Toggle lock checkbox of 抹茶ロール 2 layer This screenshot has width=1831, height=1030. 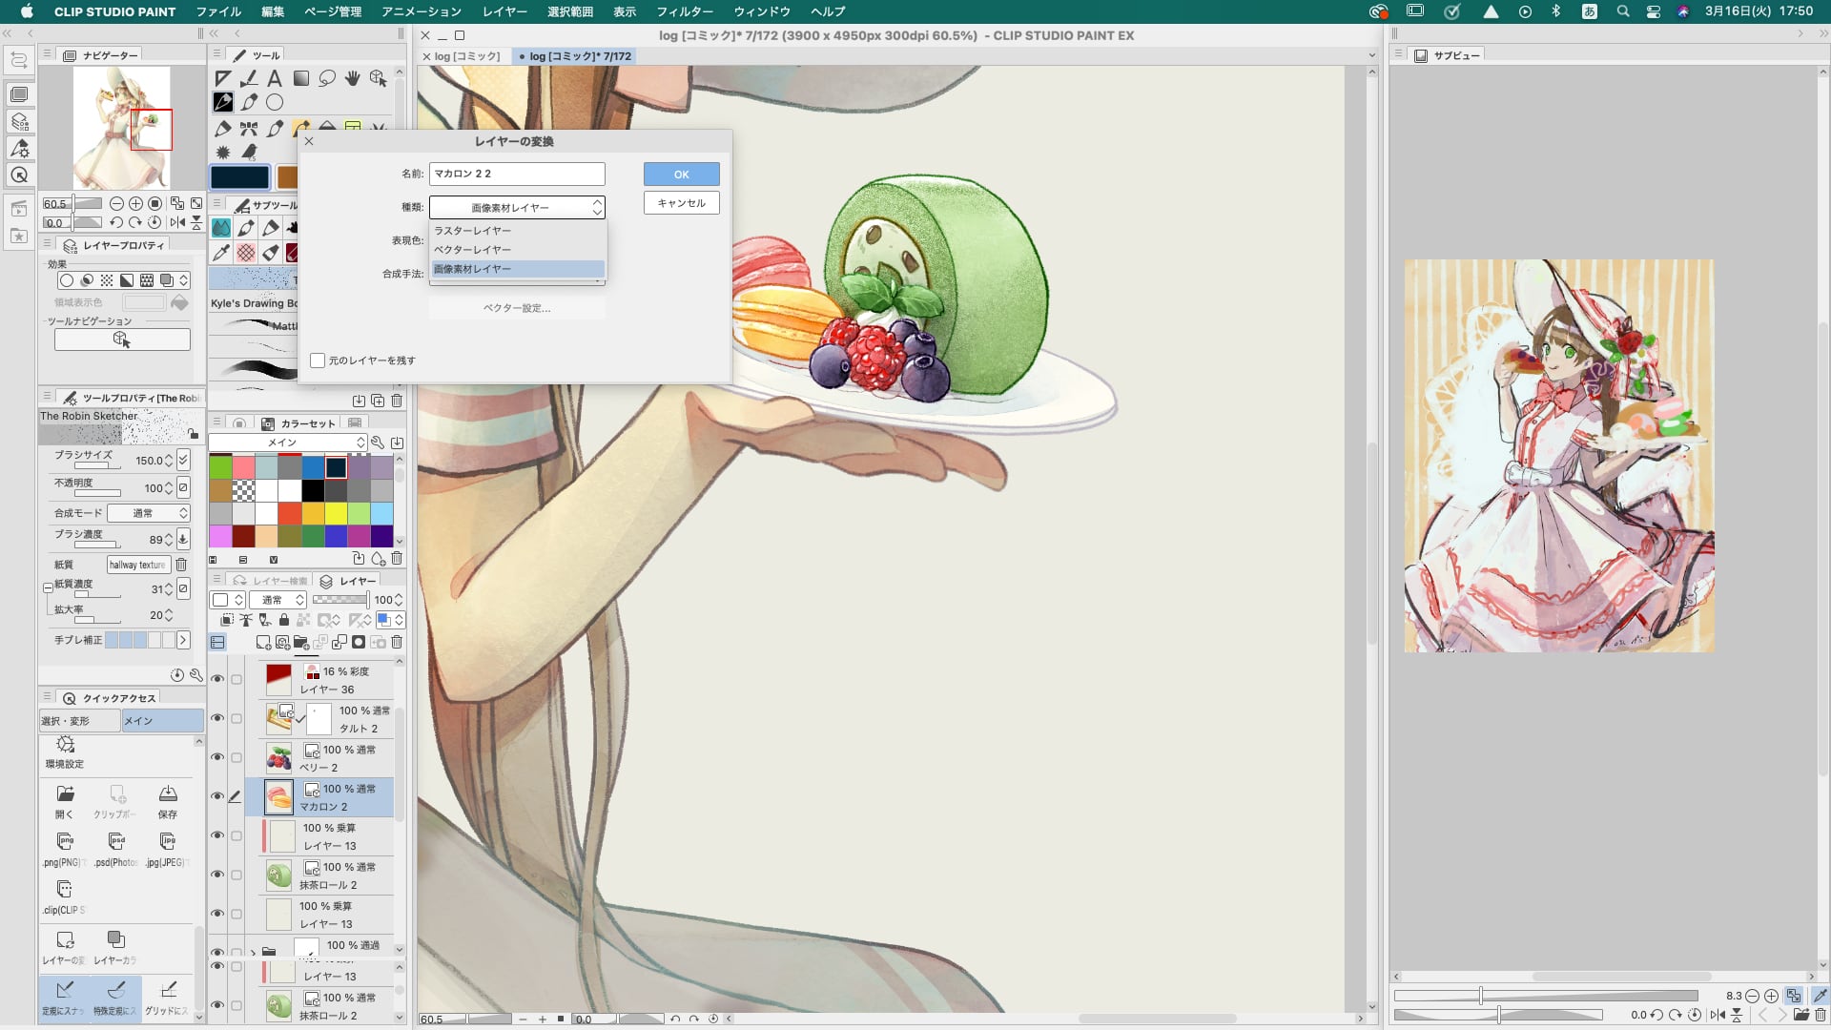click(237, 875)
